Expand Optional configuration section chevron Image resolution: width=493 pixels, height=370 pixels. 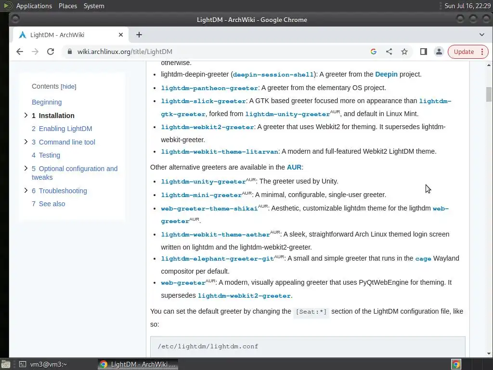26,168
